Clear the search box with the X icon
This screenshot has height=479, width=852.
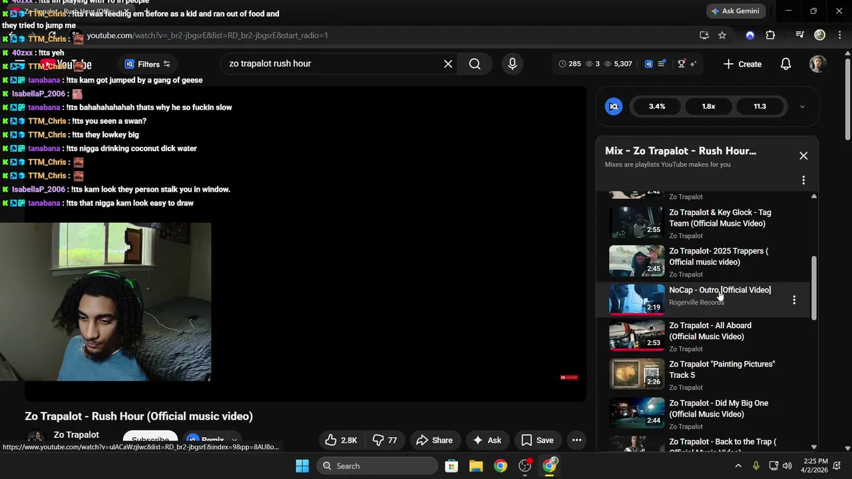tap(448, 64)
